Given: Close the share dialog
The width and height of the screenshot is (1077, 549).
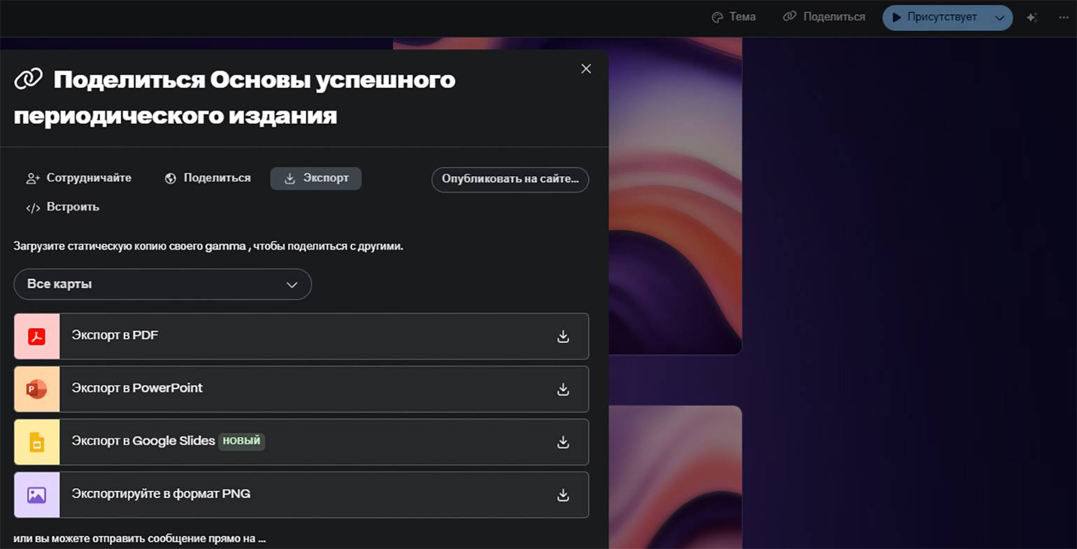Looking at the screenshot, I should (586, 69).
